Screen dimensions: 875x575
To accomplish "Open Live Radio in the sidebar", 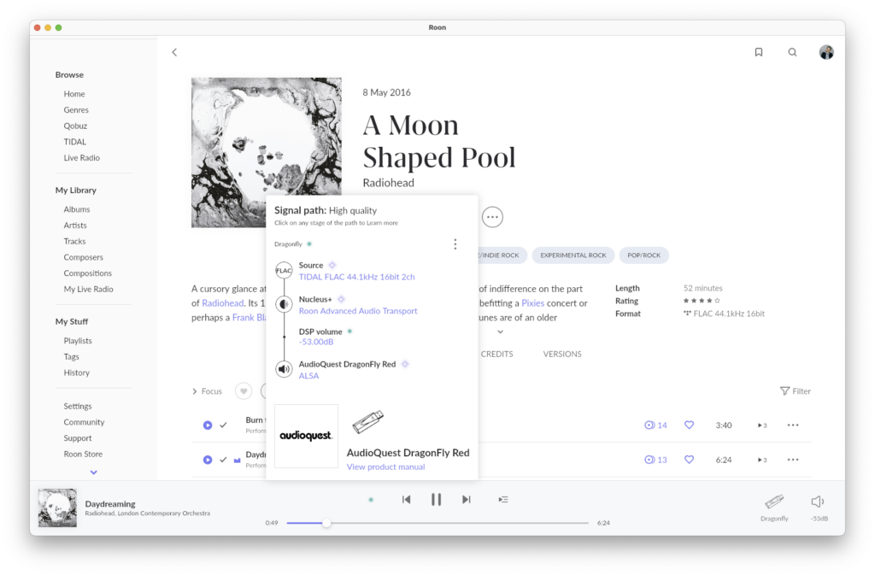I will pyautogui.click(x=81, y=158).
